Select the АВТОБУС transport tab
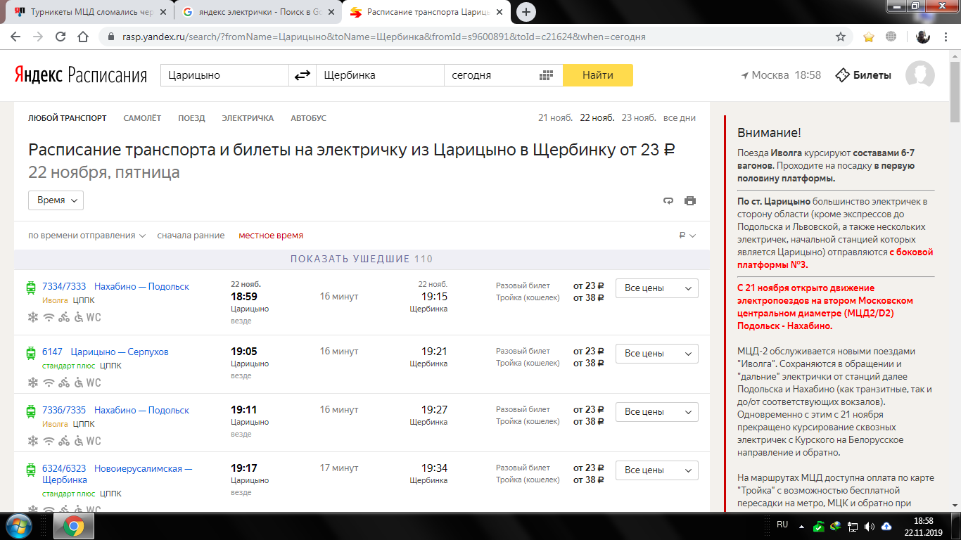 [308, 118]
